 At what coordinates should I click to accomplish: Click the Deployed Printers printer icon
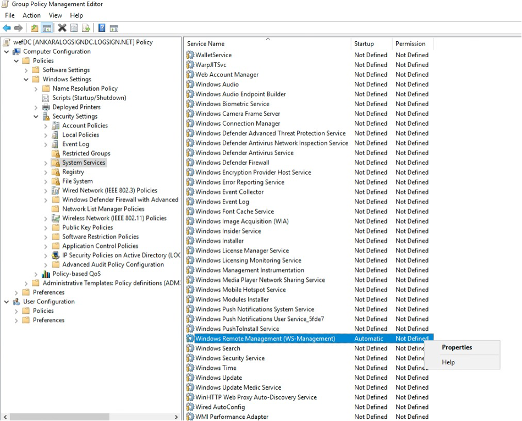pyautogui.click(x=46, y=107)
